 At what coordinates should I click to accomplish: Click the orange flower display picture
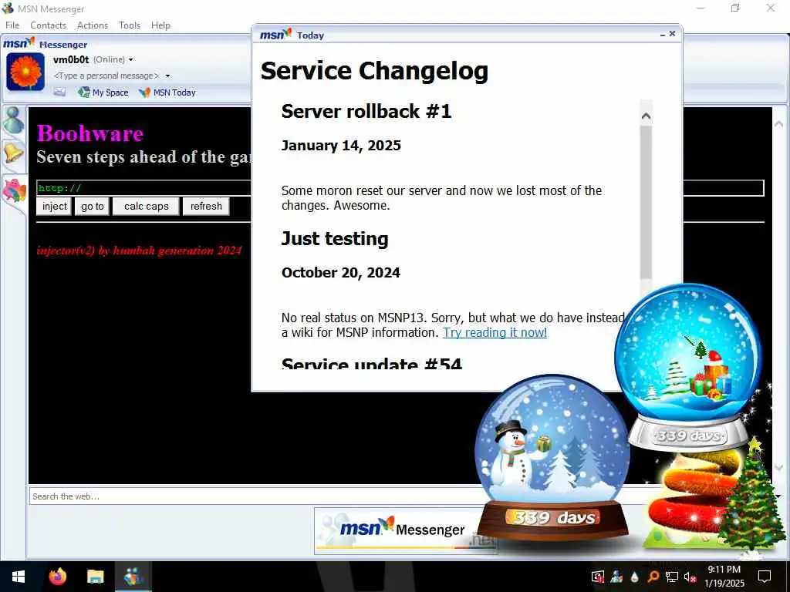click(25, 72)
